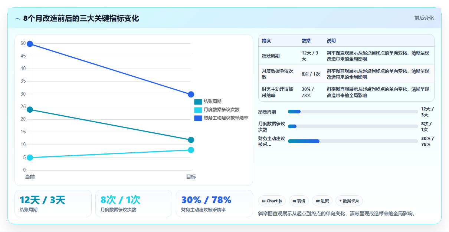Click the 前后变化 badge in header
This screenshot has height=232, width=449.
tap(424, 18)
